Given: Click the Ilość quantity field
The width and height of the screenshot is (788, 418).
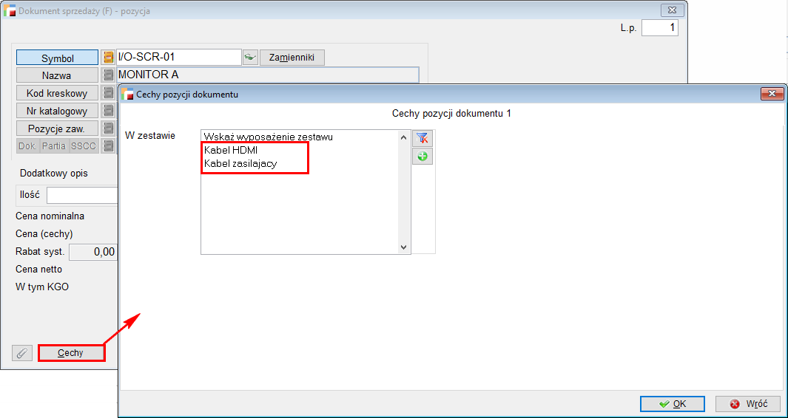Looking at the screenshot, I should pyautogui.click(x=83, y=195).
